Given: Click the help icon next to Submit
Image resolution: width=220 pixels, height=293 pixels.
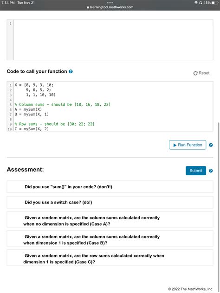Looking at the screenshot, I should pyautogui.click(x=211, y=171).
